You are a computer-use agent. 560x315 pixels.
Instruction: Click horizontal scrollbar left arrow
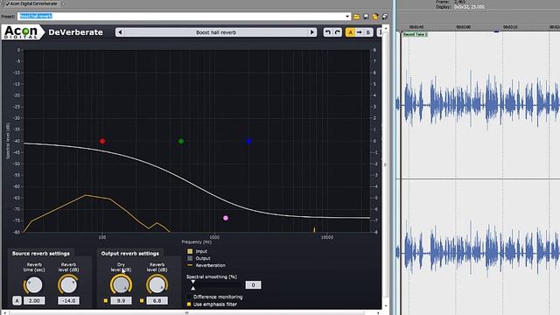[x=5, y=313]
